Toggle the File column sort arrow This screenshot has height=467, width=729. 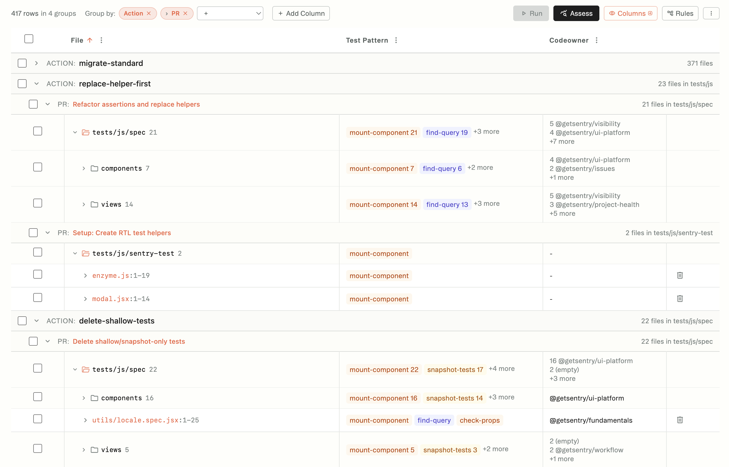[x=90, y=40]
